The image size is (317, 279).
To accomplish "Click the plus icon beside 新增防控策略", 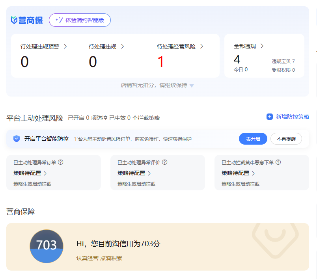I will click(x=270, y=117).
